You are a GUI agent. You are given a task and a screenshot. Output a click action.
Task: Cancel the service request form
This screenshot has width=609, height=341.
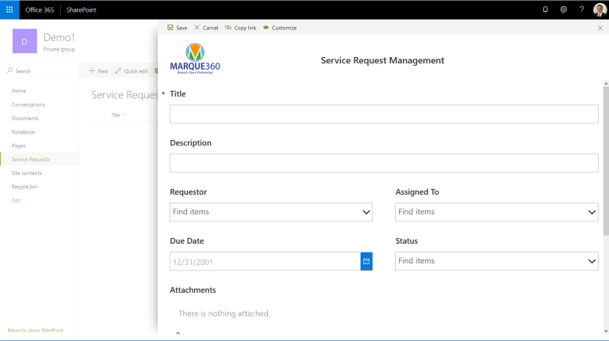(206, 28)
